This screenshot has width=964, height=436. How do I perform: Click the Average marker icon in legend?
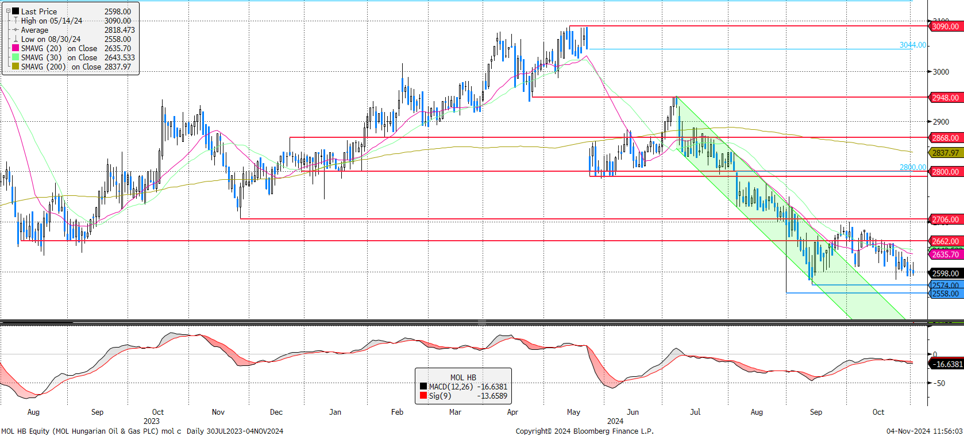click(x=16, y=30)
